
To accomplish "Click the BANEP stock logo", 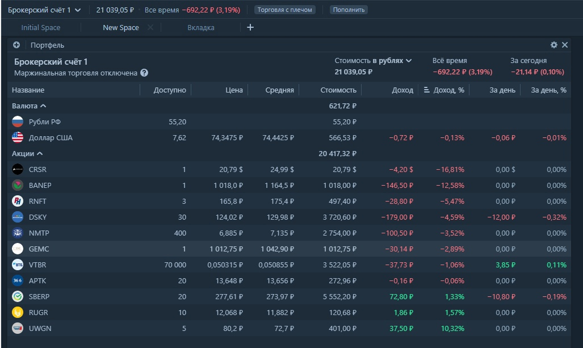I will (18, 185).
